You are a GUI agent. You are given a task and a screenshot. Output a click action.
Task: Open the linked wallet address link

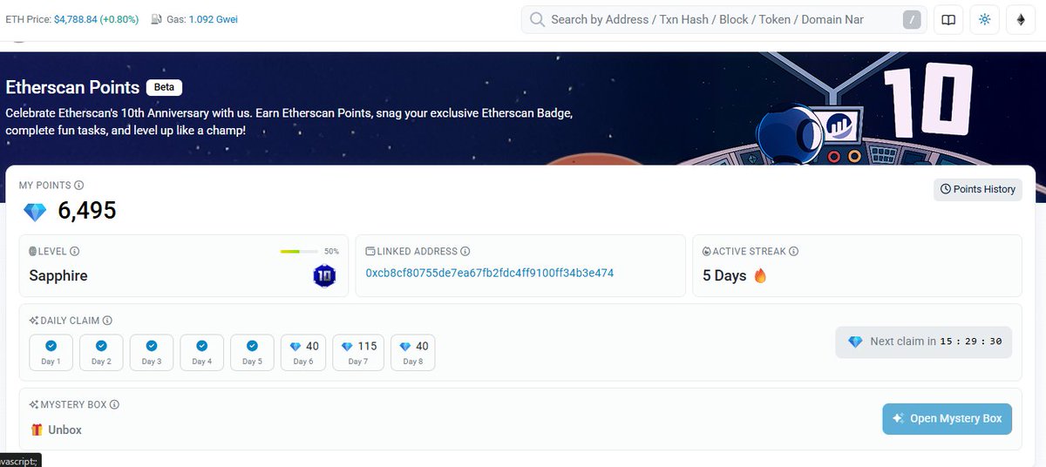pyautogui.click(x=490, y=273)
